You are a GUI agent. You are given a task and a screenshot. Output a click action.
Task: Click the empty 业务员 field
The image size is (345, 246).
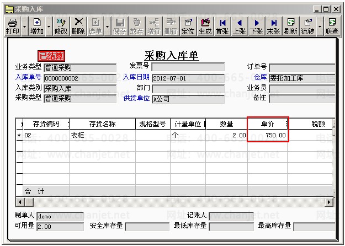(x=302, y=89)
